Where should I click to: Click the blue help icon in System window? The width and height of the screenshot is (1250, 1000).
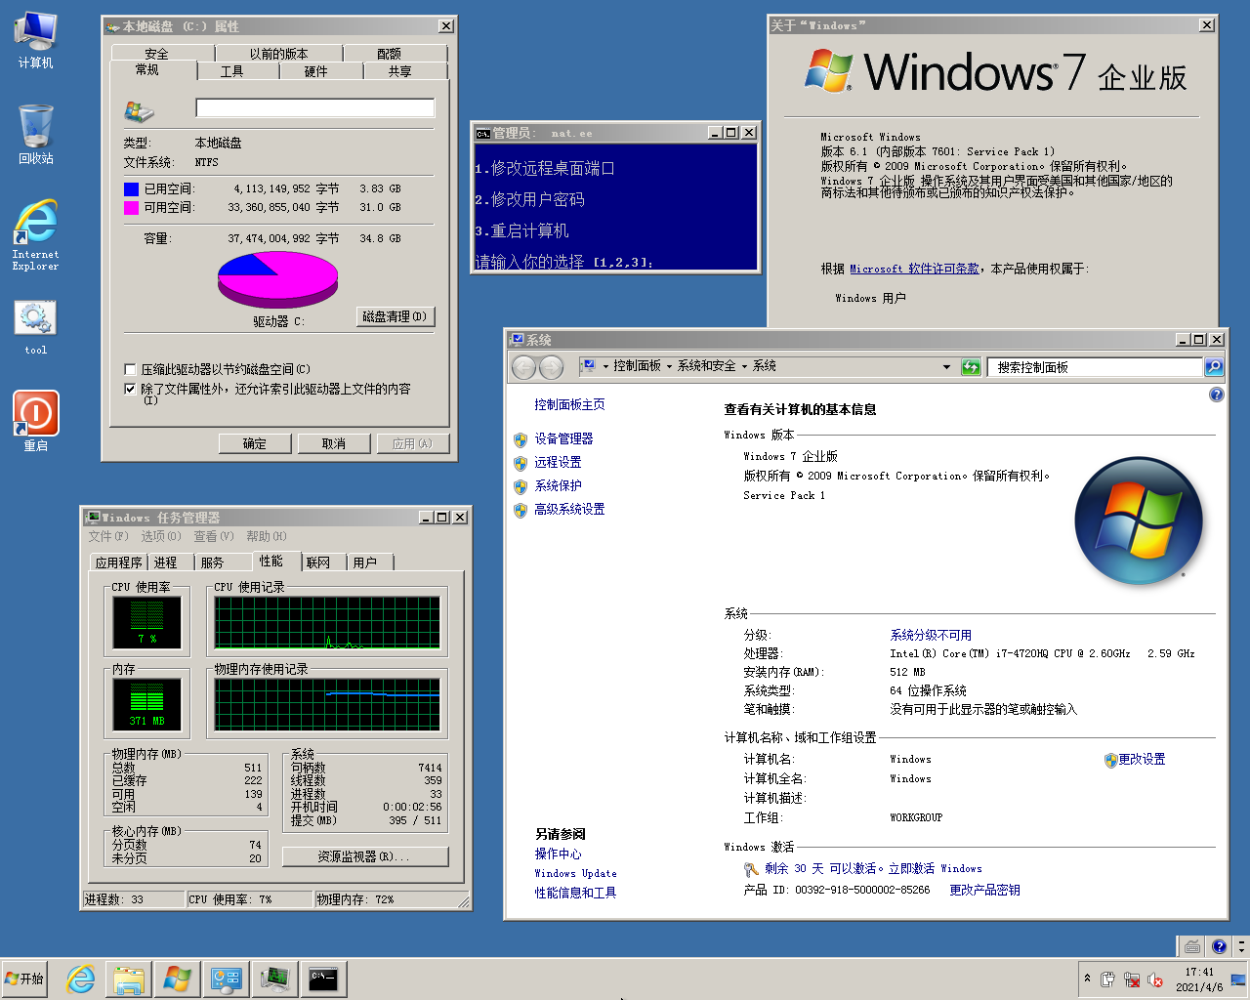1216,395
